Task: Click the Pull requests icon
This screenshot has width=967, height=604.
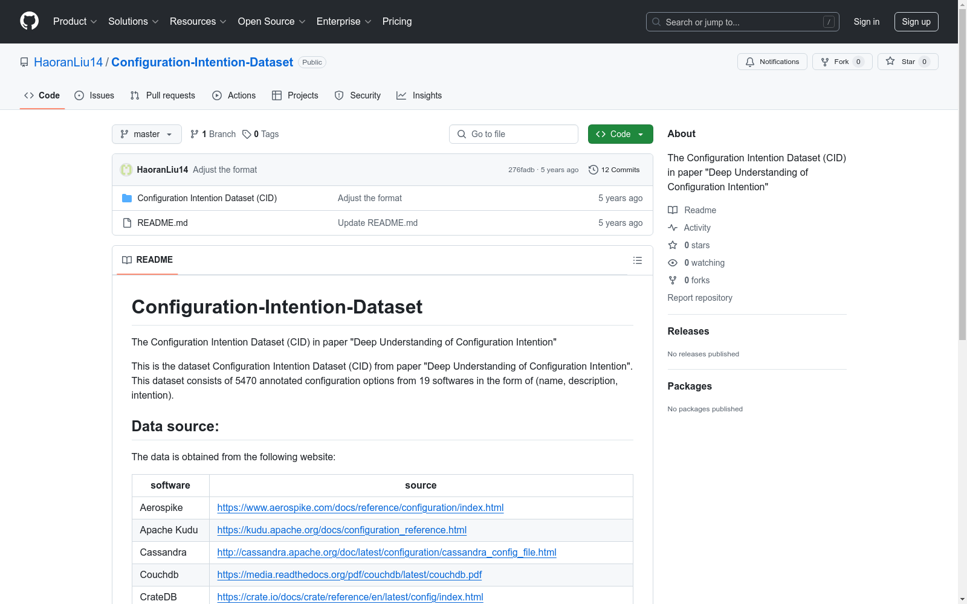Action: 135,95
